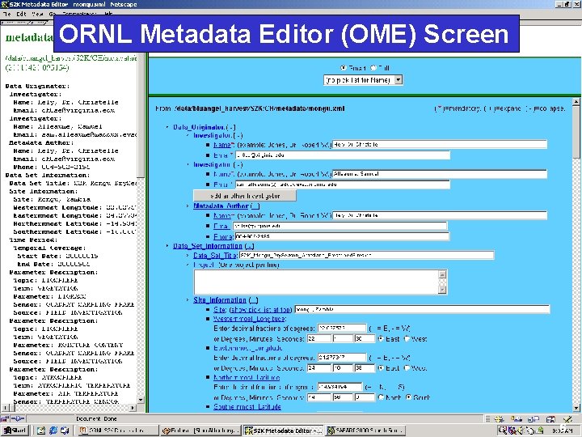
Task: Choose West for Westernmost Longitude
Action: point(407,339)
